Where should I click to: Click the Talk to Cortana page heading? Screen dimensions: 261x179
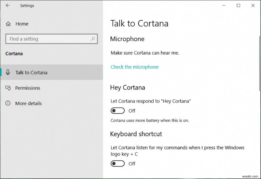pyautogui.click(x=140, y=23)
